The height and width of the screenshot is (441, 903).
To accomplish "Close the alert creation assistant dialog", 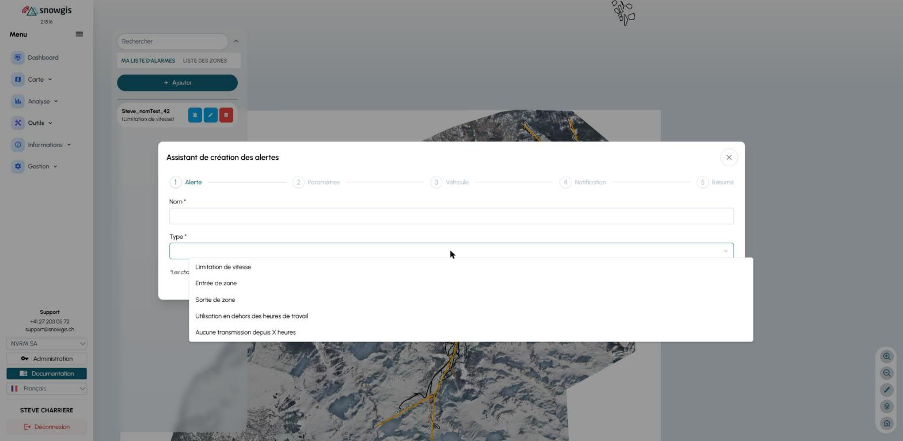I will (729, 158).
